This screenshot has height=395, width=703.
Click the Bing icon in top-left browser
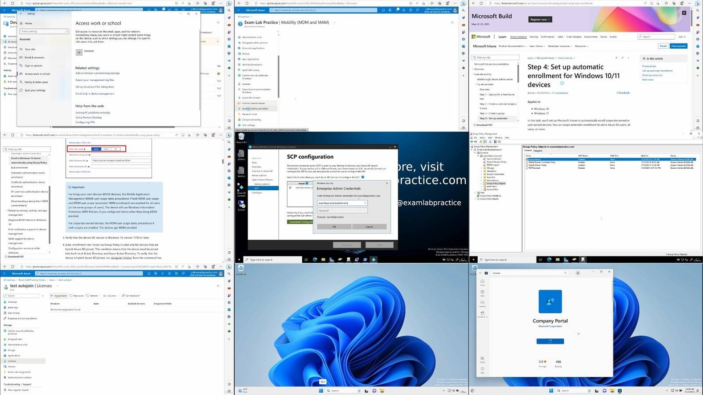pyautogui.click(x=229, y=3)
